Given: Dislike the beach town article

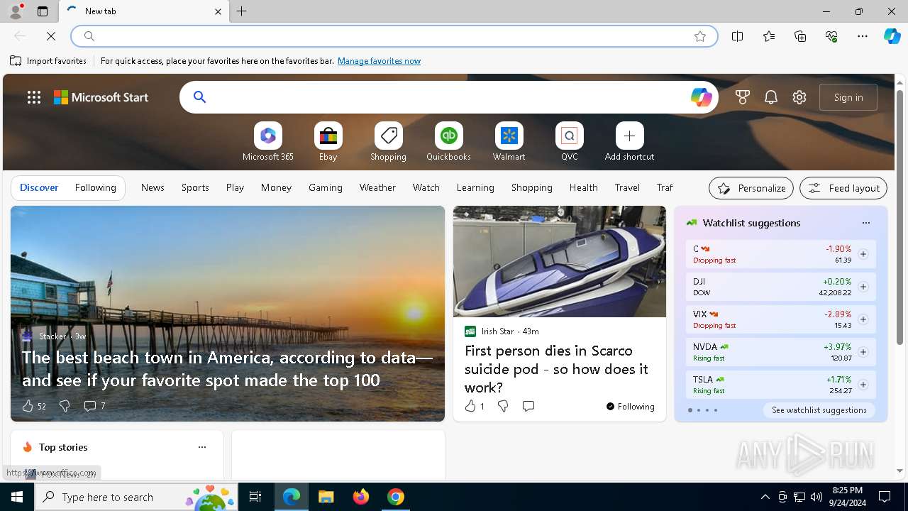Looking at the screenshot, I should click(x=65, y=406).
